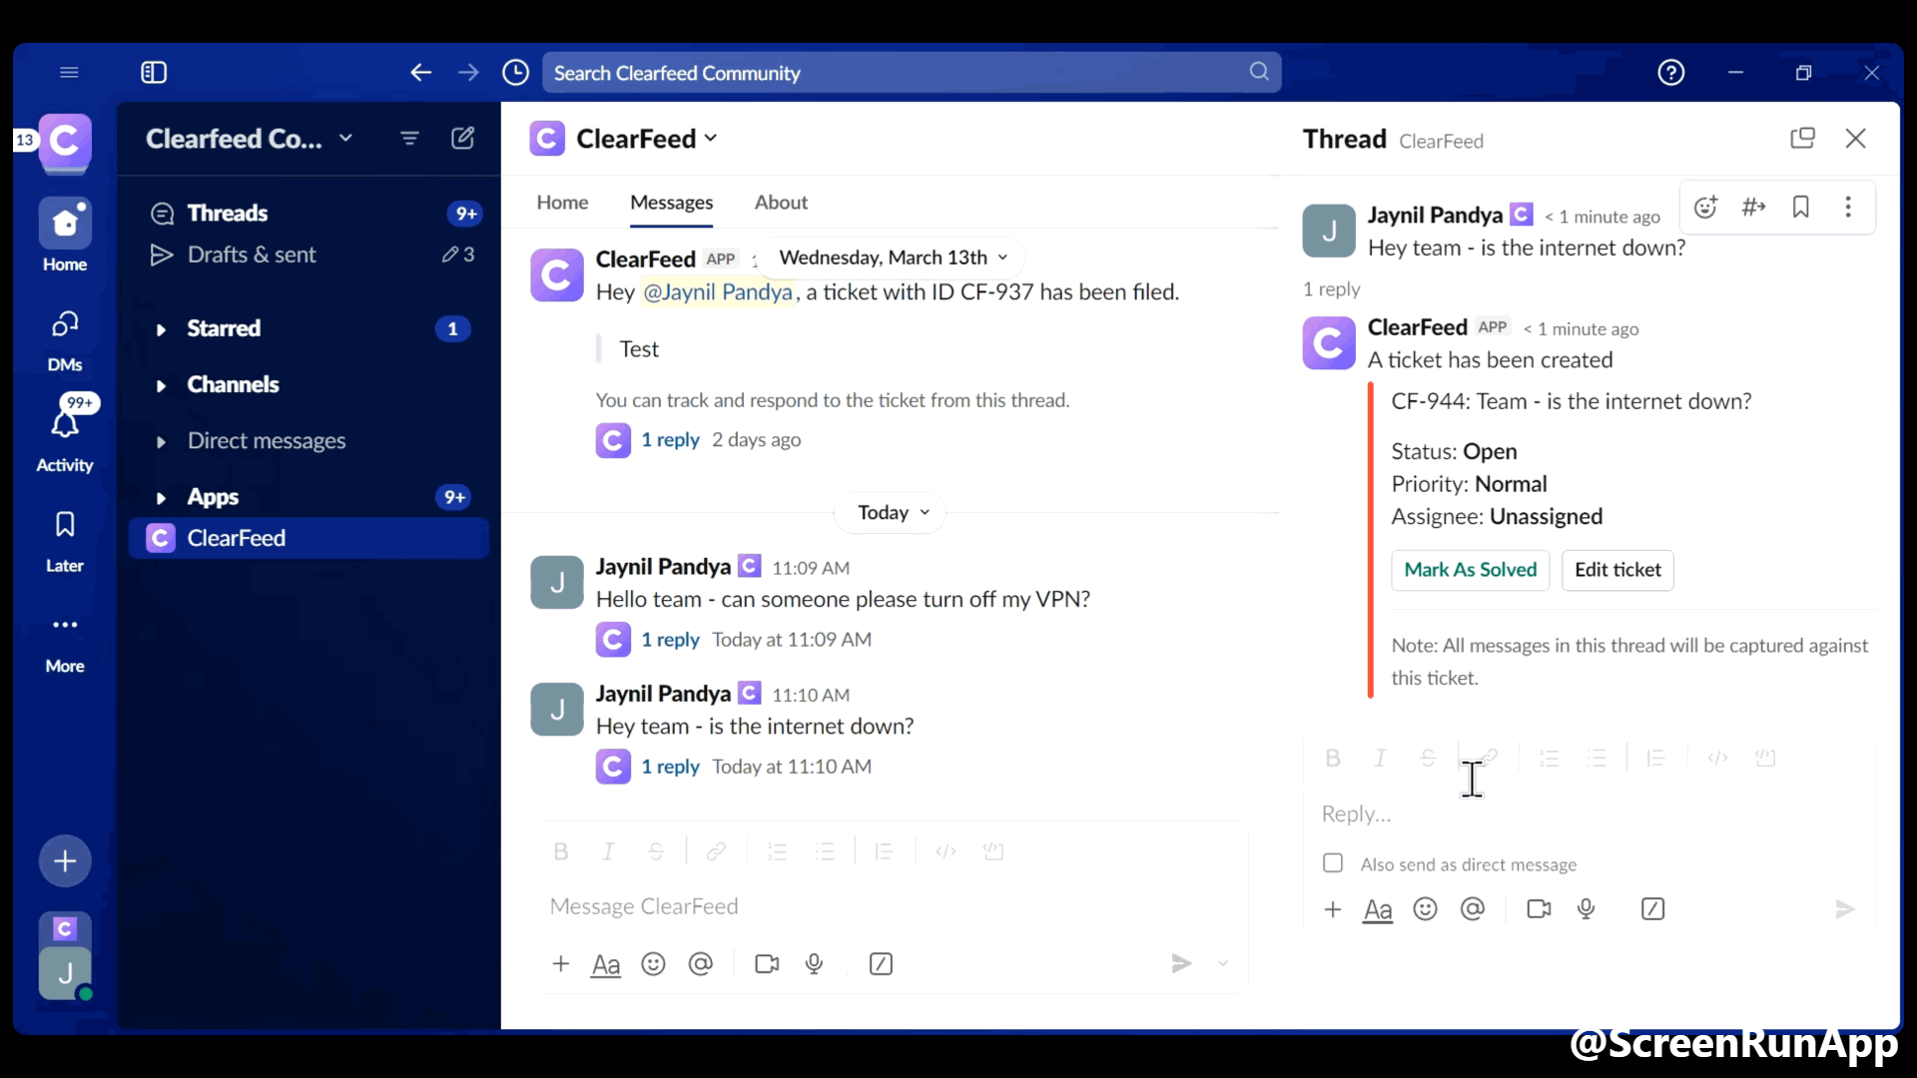Click the Edit ticket button

coord(1616,570)
